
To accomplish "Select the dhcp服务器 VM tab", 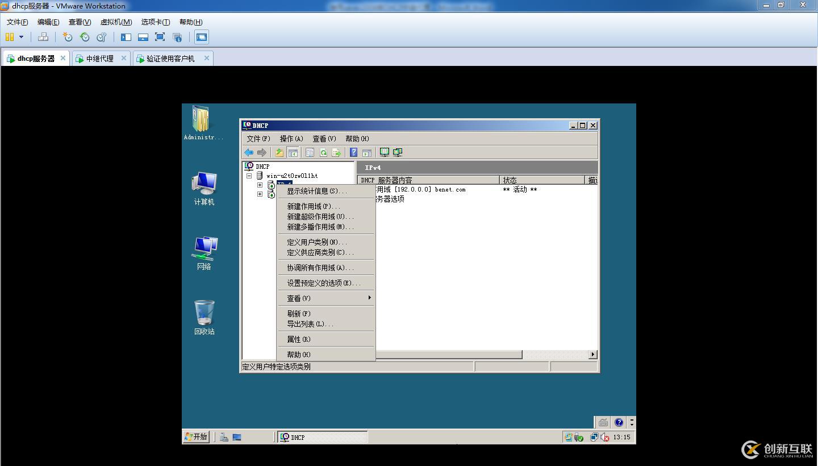I will click(36, 59).
